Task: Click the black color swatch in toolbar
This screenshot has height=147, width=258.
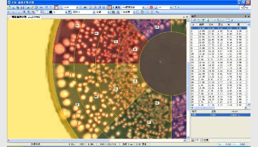Action: point(50,12)
